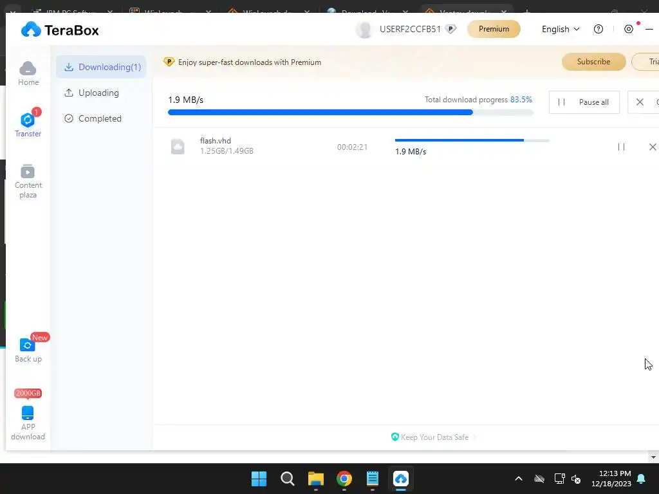Open TeraBox settings gear icon
Screen dimensions: 659x494
(x=629, y=29)
